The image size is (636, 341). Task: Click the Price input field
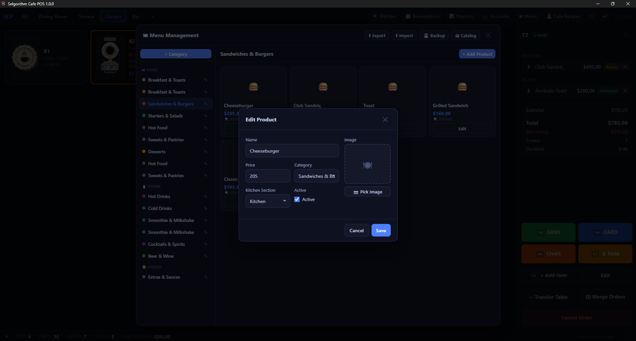coord(268,176)
